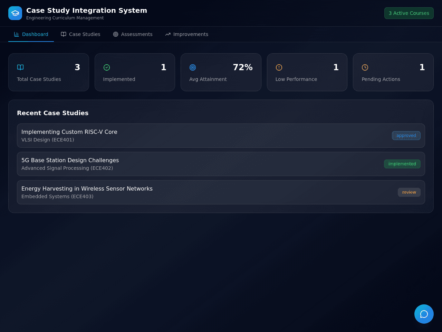Click the clock icon on Pending Actions card
This screenshot has width=442, height=332.
[x=365, y=67]
